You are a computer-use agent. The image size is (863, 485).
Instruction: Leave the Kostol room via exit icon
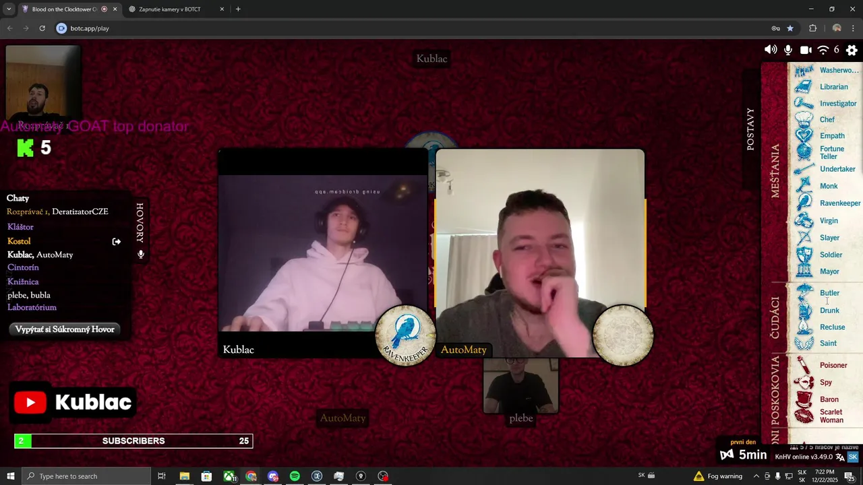coord(117,241)
